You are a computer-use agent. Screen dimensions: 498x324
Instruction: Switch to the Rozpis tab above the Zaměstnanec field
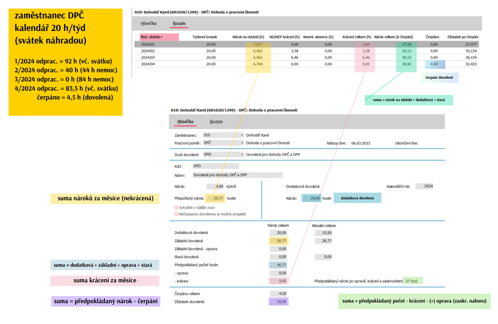216,122
